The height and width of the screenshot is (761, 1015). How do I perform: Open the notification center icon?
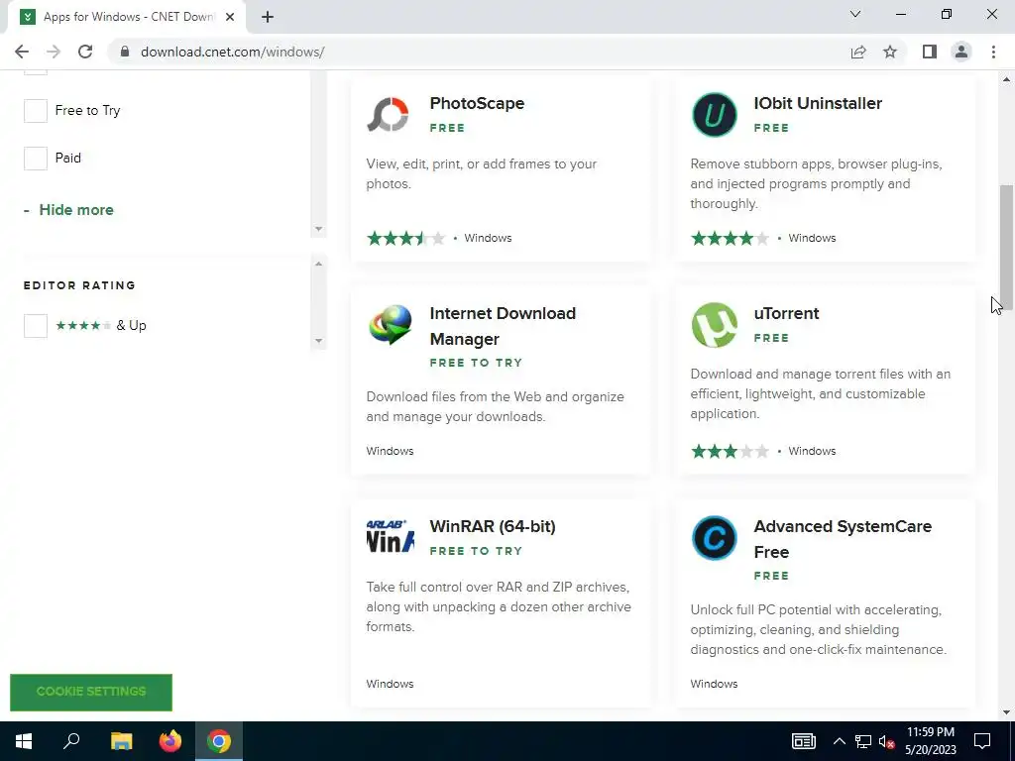point(982,741)
